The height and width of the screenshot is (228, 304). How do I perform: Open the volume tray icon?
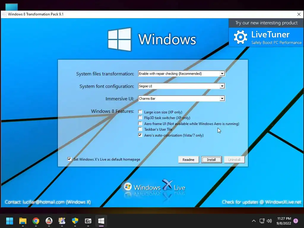tap(269, 221)
